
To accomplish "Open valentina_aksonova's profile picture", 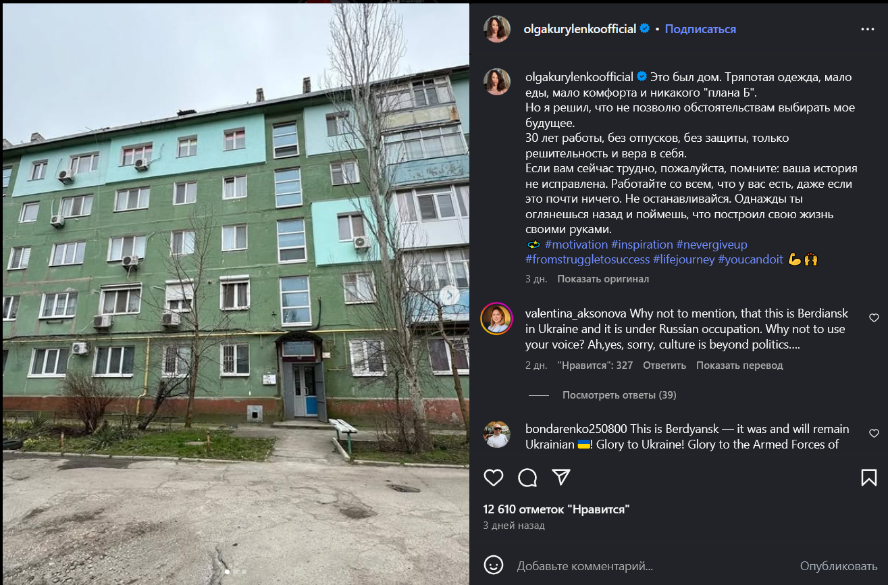I will tap(496, 318).
